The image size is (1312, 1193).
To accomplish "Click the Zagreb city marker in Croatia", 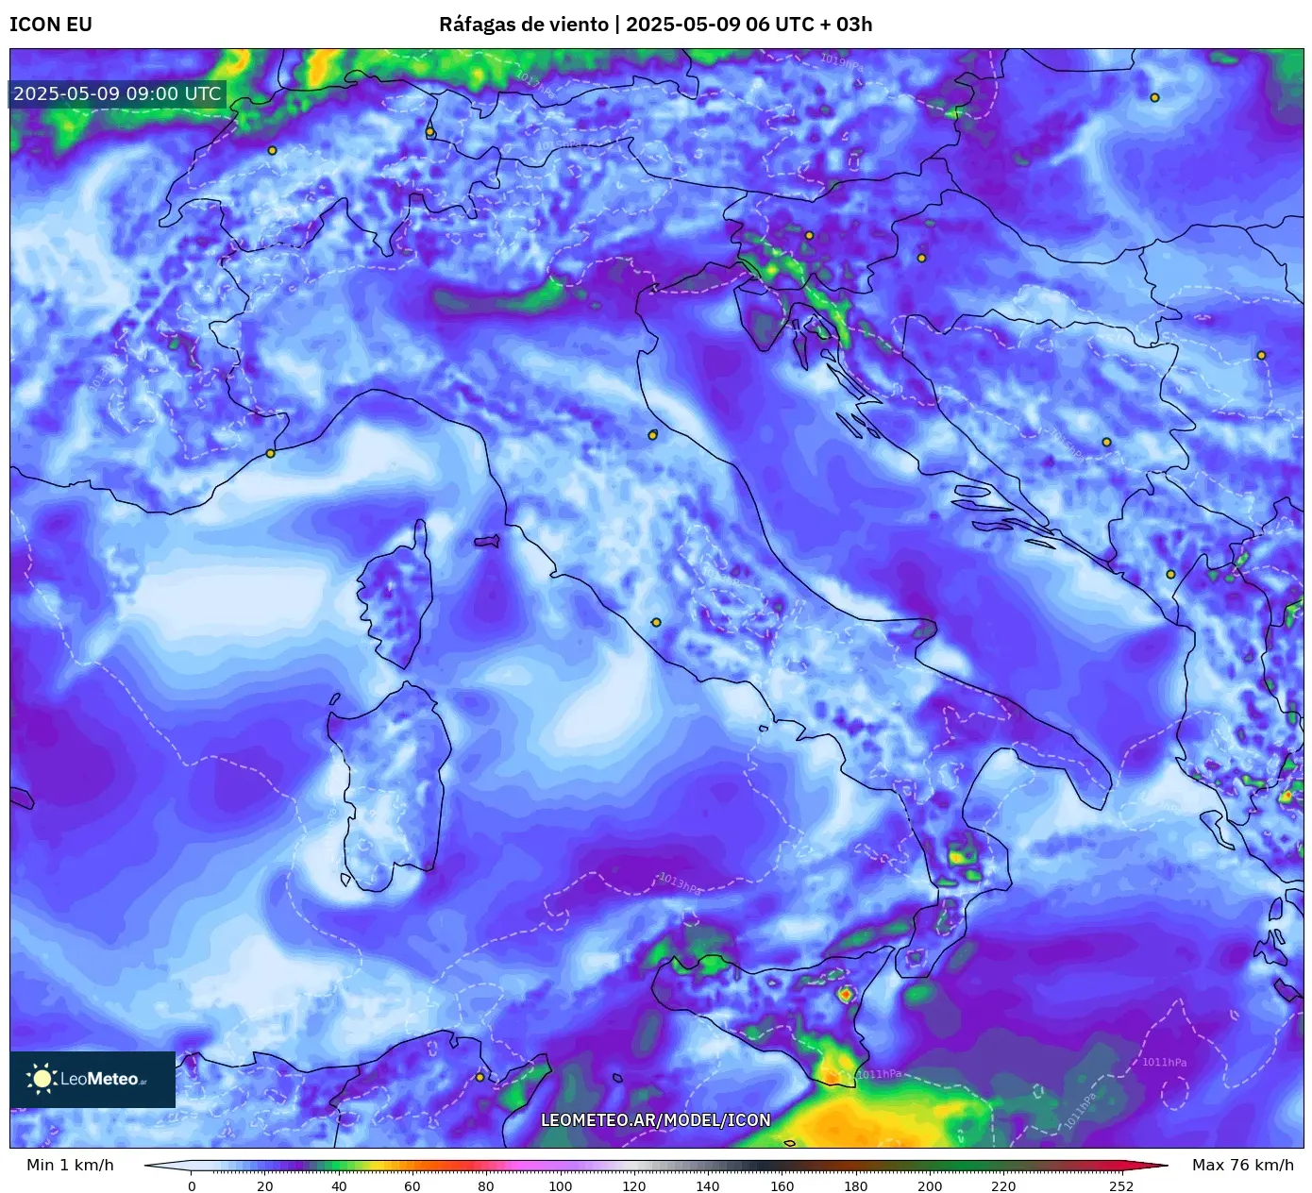I will [921, 258].
